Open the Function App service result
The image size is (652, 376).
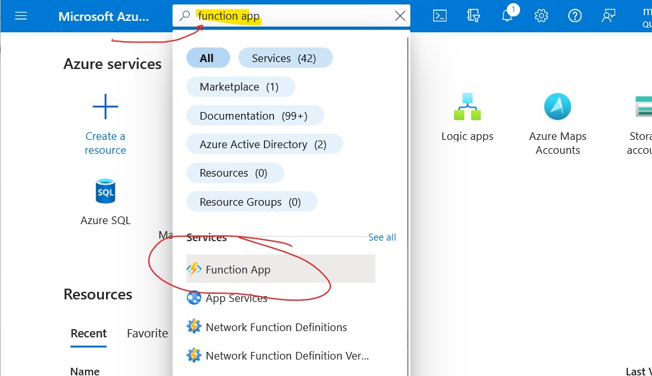[x=281, y=269]
